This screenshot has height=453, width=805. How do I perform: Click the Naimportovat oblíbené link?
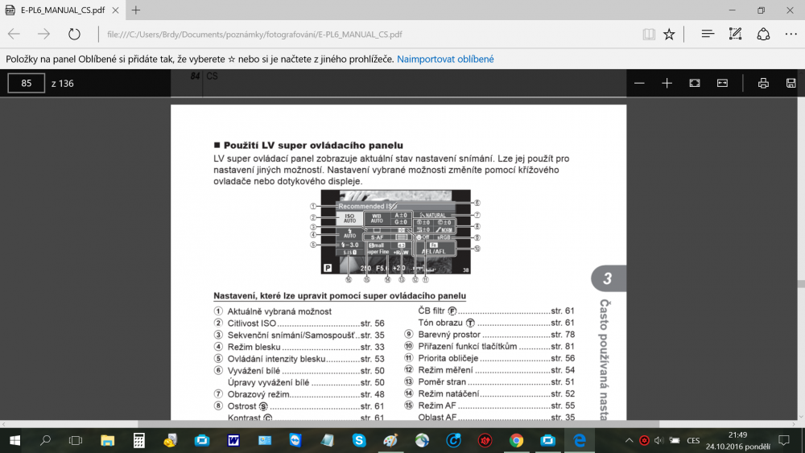pyautogui.click(x=445, y=59)
